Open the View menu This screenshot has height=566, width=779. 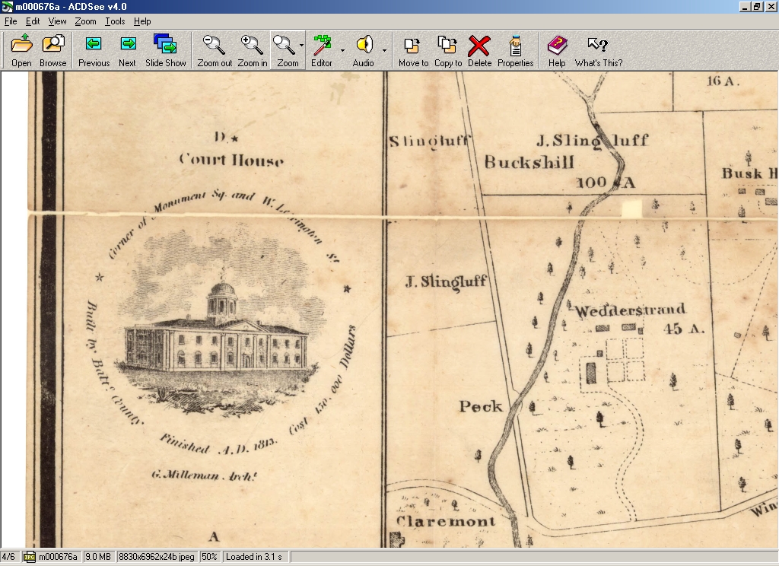click(57, 21)
